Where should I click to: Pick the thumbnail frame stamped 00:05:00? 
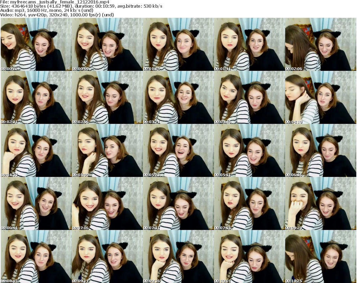pos(107,151)
